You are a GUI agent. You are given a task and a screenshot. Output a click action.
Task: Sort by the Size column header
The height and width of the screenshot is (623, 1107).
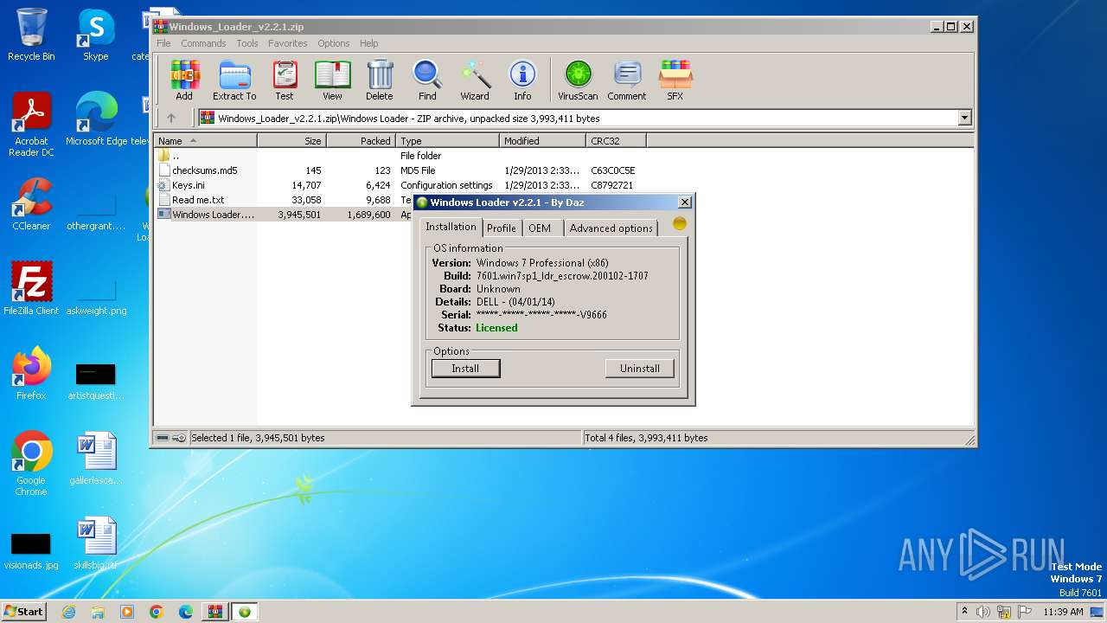(291, 141)
